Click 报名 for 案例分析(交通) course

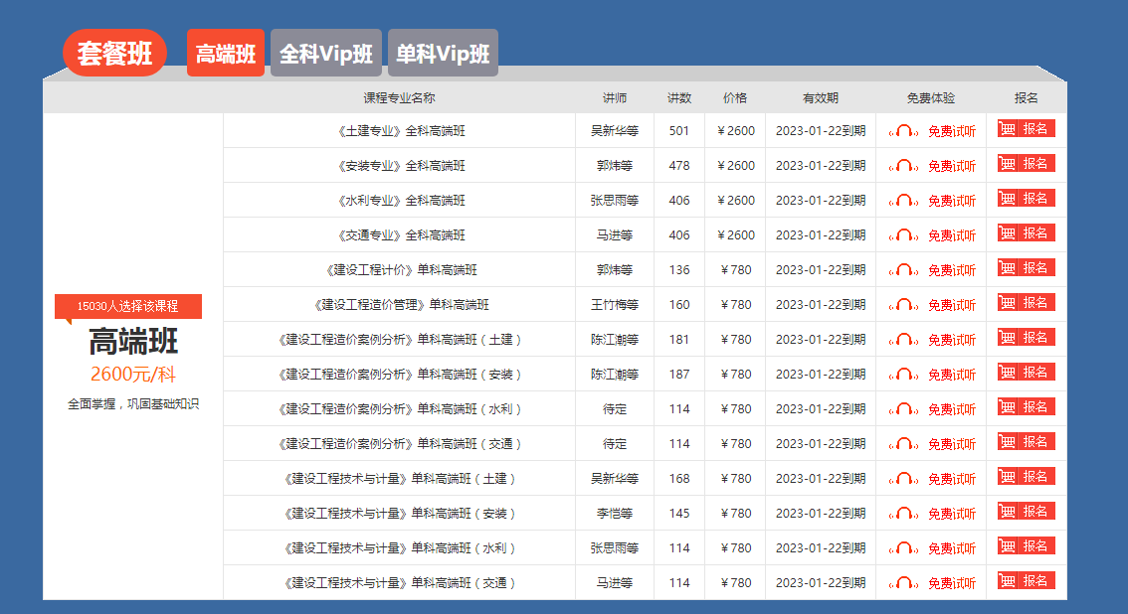(x=1026, y=442)
